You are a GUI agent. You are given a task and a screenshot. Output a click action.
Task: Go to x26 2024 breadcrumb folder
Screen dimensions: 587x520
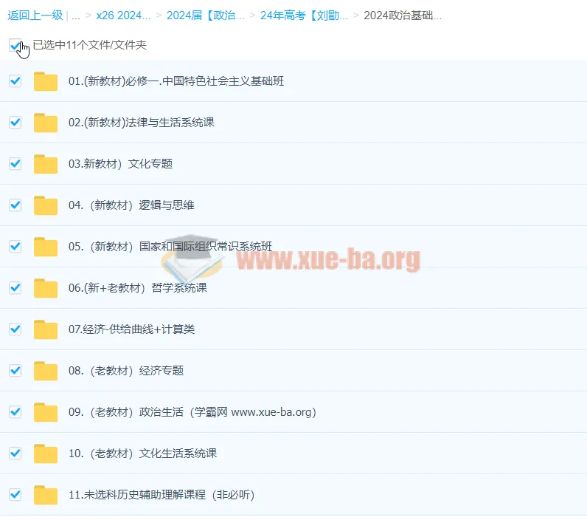pos(123,16)
